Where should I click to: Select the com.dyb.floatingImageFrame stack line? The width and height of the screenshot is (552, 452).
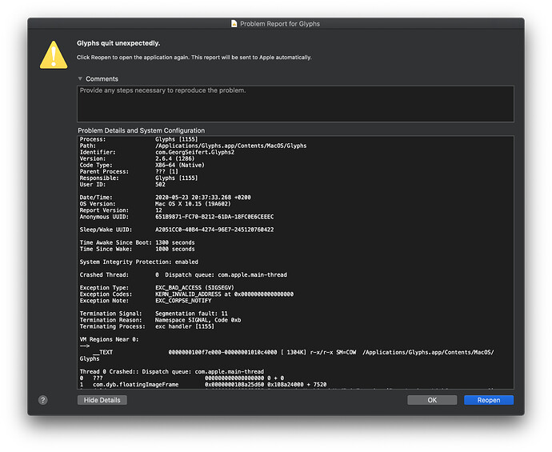pos(203,385)
